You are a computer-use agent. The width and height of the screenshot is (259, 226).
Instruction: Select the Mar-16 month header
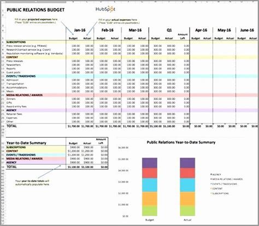coord(135,30)
